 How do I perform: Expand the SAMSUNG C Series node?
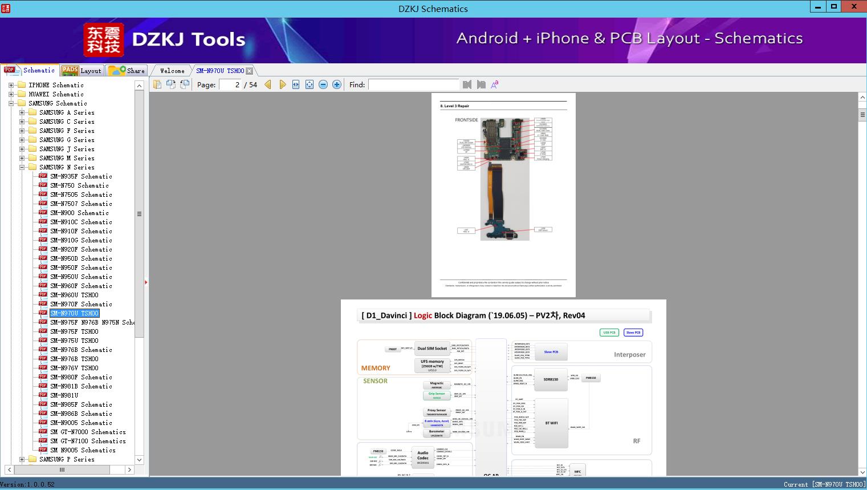pyautogui.click(x=22, y=122)
